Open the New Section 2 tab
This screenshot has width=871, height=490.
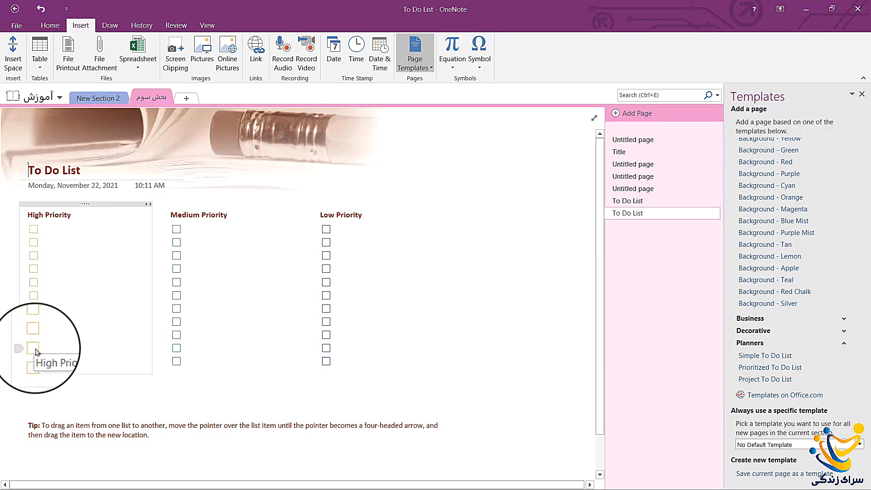(x=98, y=98)
